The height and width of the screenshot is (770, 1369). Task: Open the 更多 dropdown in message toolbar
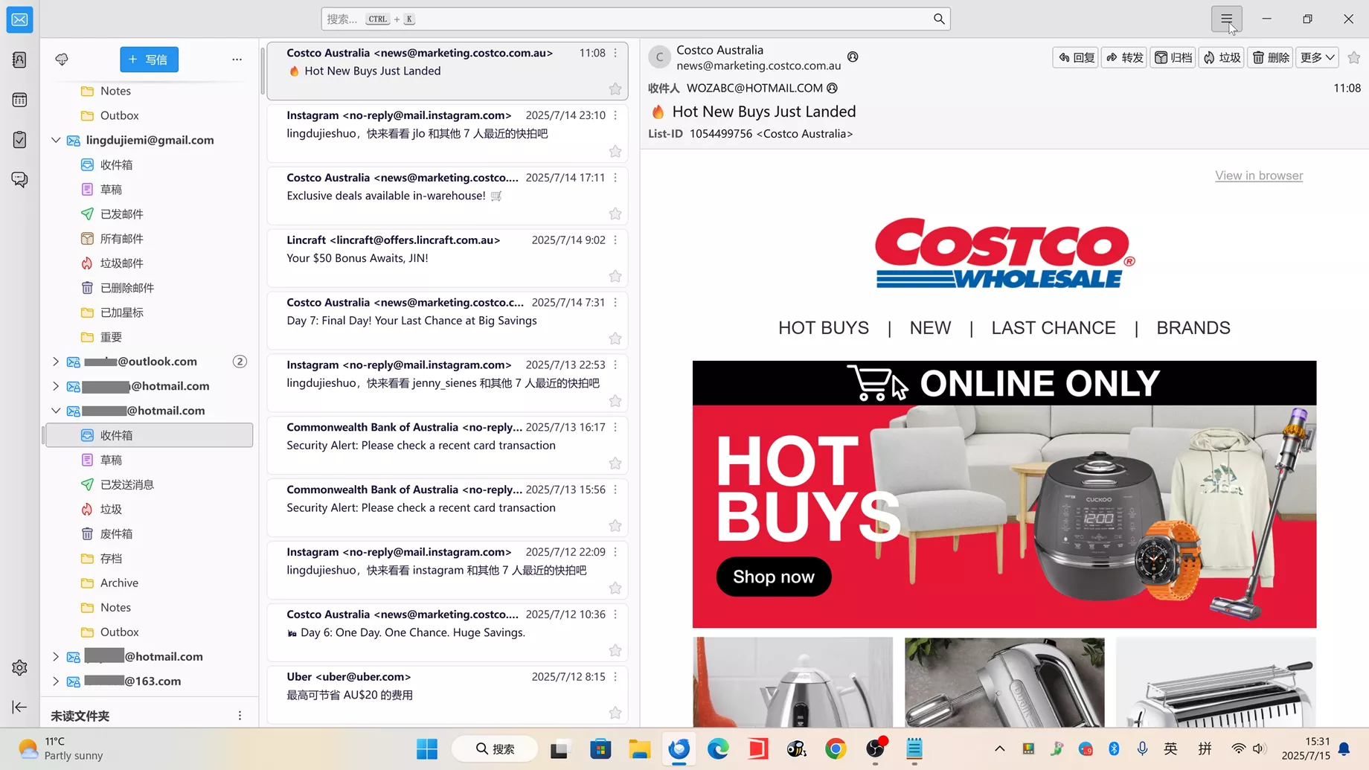(x=1317, y=58)
